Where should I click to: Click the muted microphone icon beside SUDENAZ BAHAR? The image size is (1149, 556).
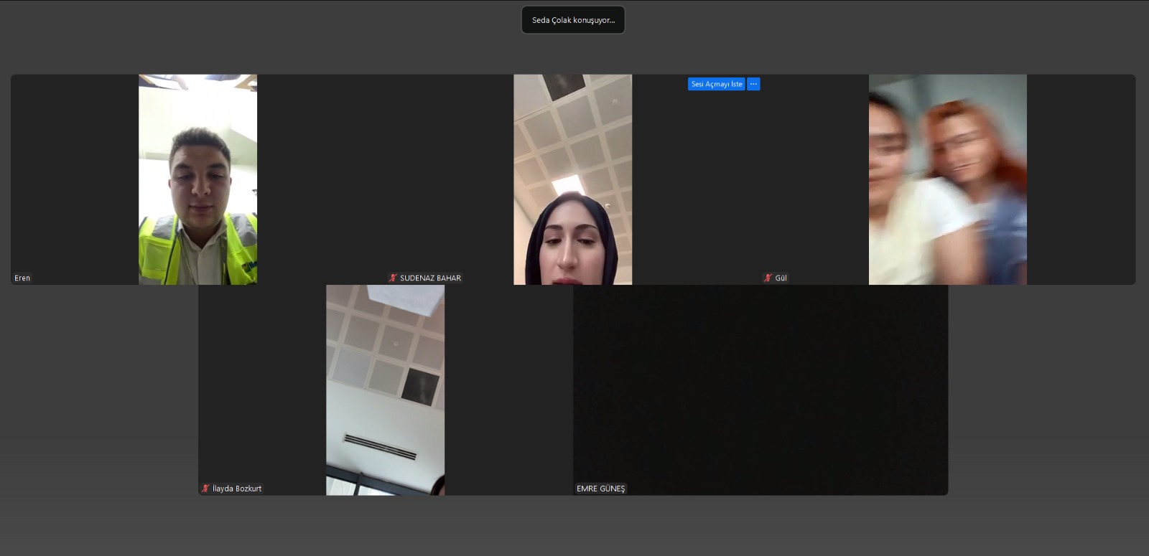click(x=393, y=278)
